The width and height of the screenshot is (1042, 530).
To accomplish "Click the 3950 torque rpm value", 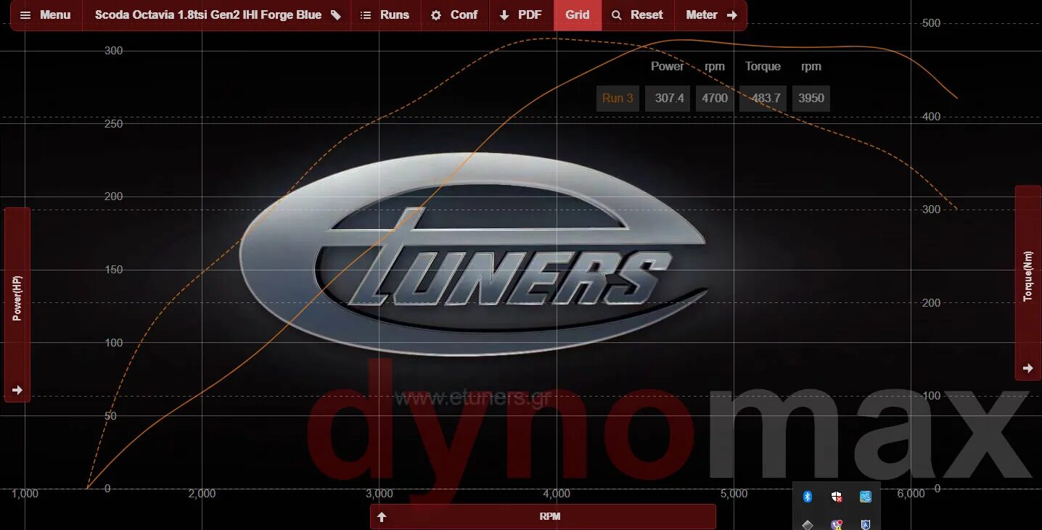I will click(x=811, y=98).
